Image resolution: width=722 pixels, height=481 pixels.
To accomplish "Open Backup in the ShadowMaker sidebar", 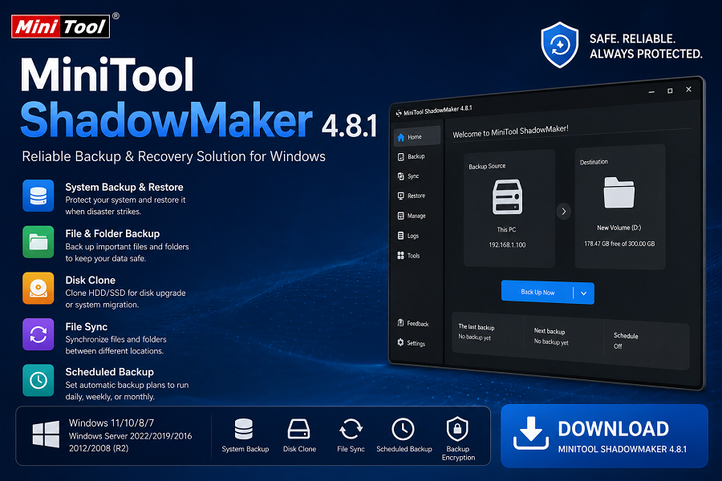I will tap(412, 156).
